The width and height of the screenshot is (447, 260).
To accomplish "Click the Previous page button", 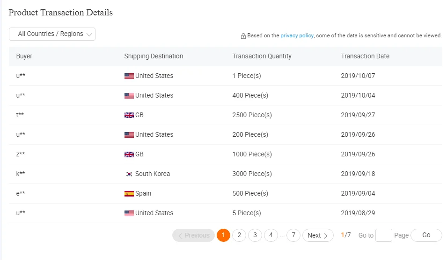I will (x=193, y=235).
